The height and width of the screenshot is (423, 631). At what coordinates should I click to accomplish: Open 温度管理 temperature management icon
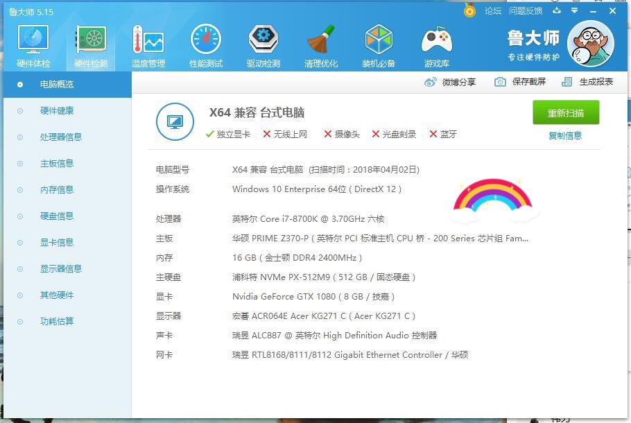click(148, 39)
